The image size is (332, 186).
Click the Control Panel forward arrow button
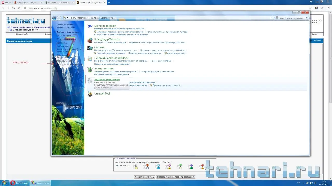(59, 18)
